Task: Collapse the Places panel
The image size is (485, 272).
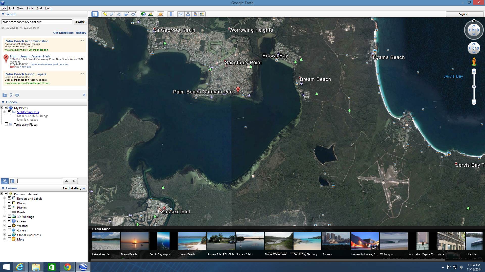Action: [3, 102]
